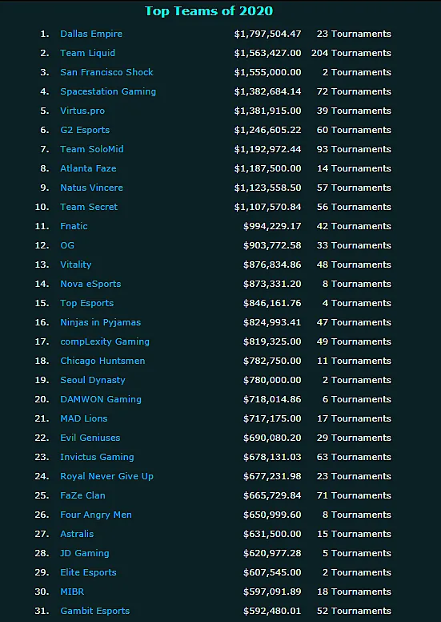The image size is (441, 622).
Task: Click the Team Secret link
Action: pyautogui.click(x=89, y=207)
